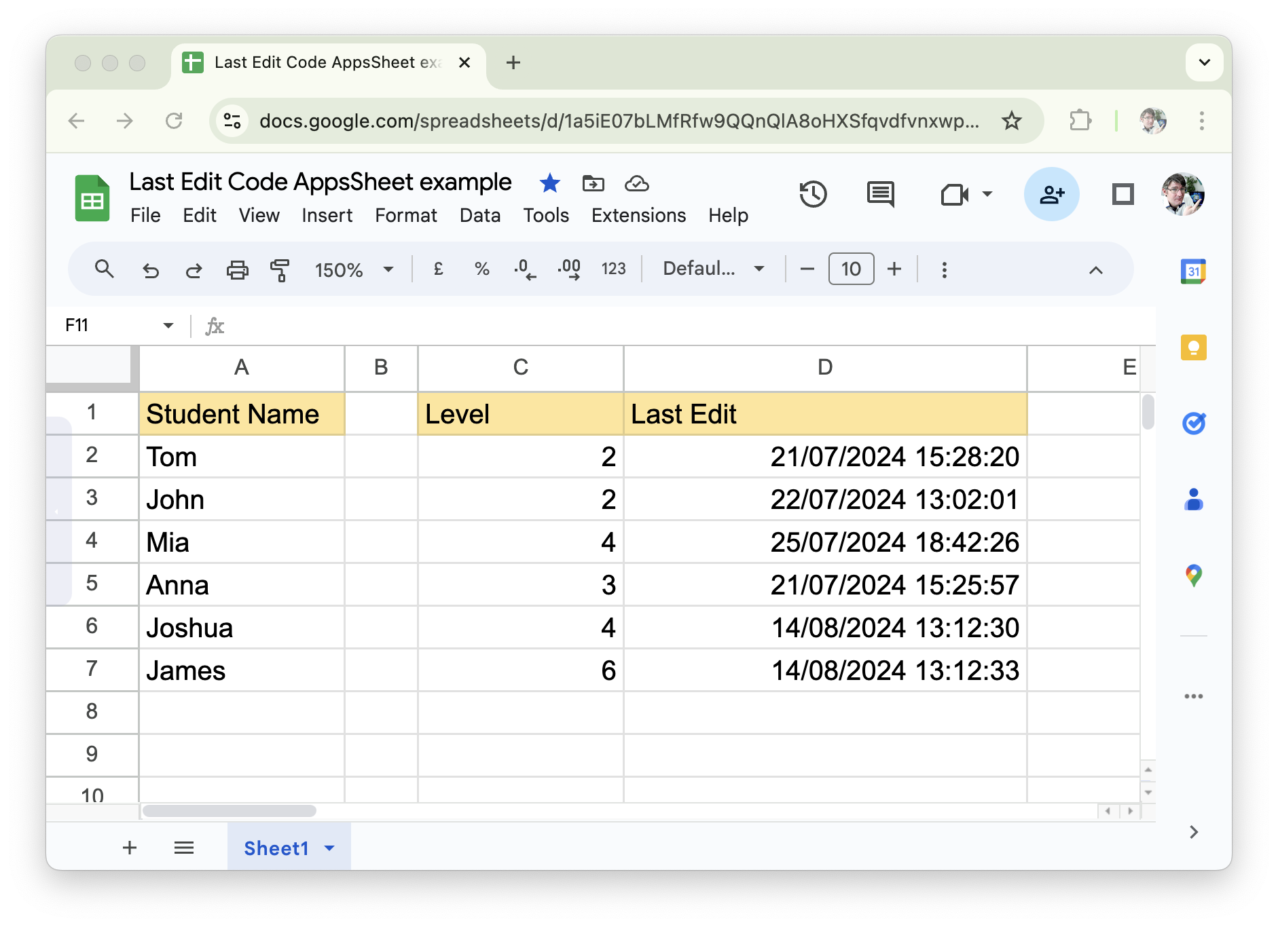The image size is (1278, 927).
Task: Expand the Default font dropdown
Action: pos(713,269)
